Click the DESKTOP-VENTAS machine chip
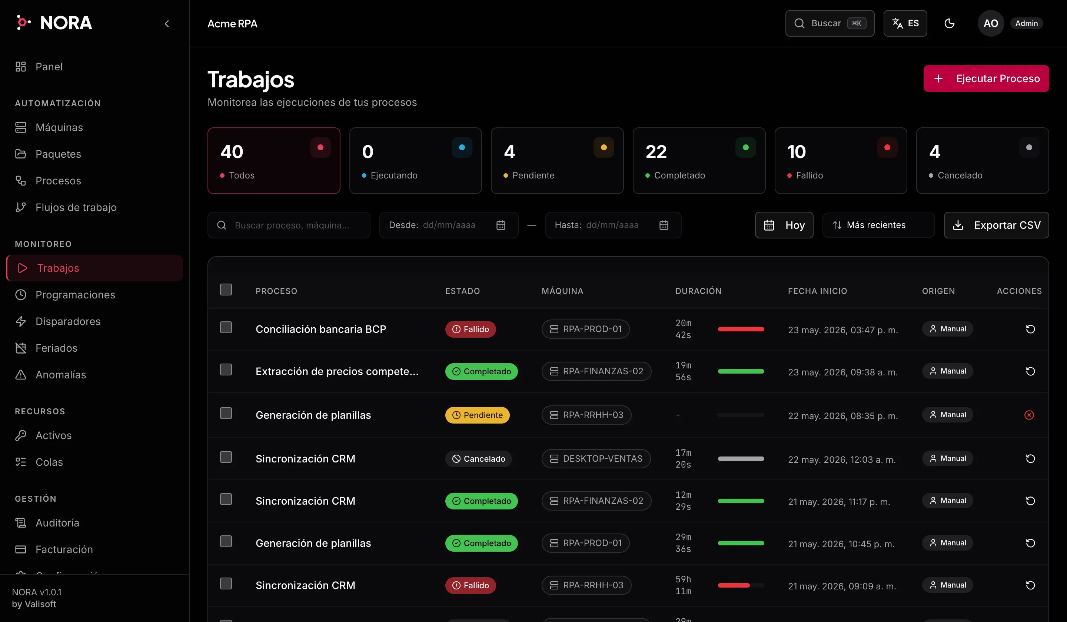Viewport: 1067px width, 622px height. click(596, 459)
